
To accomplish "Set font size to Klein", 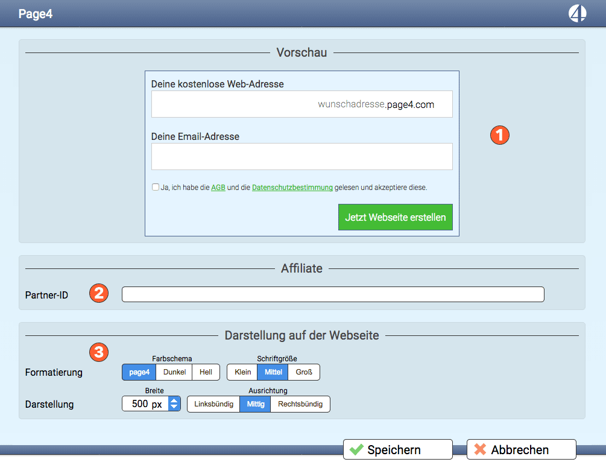I will tap(243, 372).
